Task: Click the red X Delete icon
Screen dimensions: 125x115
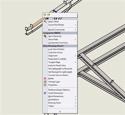Action: click(x=45, y=78)
